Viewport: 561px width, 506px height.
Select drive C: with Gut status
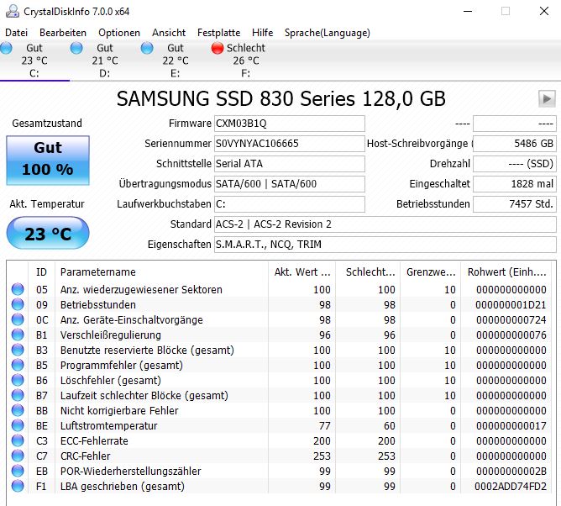pos(34,61)
